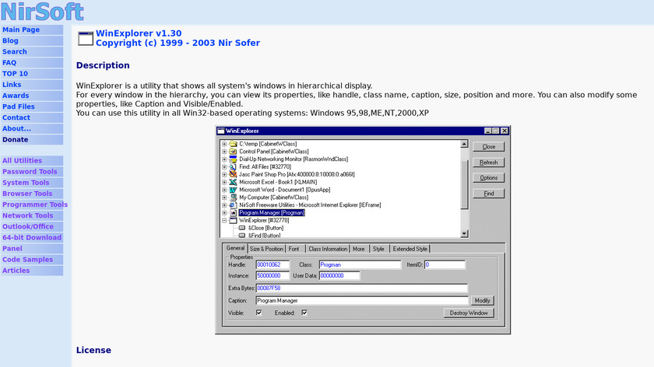Click the Close button in WinExplorer
The height and width of the screenshot is (367, 654).
click(488, 147)
